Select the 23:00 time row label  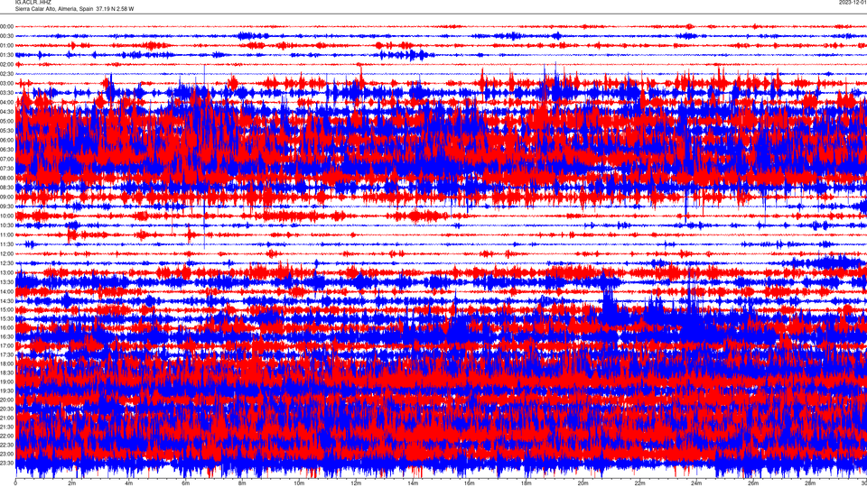coord(6,454)
